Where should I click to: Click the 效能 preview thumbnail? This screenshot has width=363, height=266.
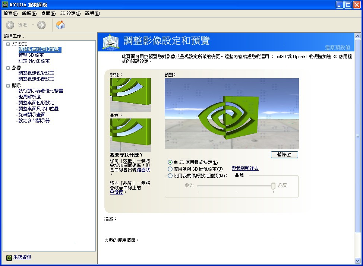tap(130, 95)
